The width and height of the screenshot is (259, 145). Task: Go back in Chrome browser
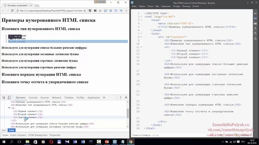coord(3,10)
